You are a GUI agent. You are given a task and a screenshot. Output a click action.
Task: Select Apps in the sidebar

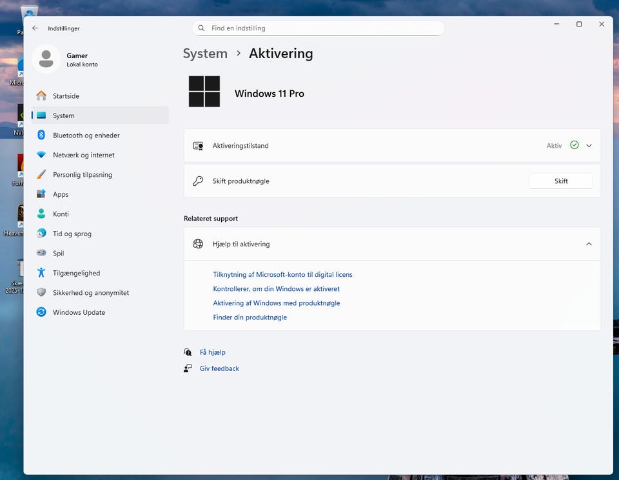click(x=61, y=194)
